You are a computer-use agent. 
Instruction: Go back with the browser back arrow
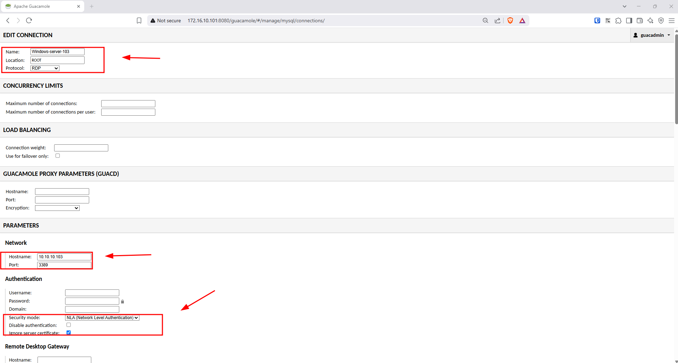tap(8, 21)
